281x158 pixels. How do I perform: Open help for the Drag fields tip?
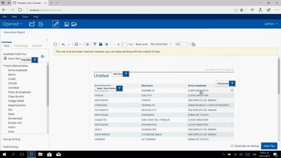[35, 60]
